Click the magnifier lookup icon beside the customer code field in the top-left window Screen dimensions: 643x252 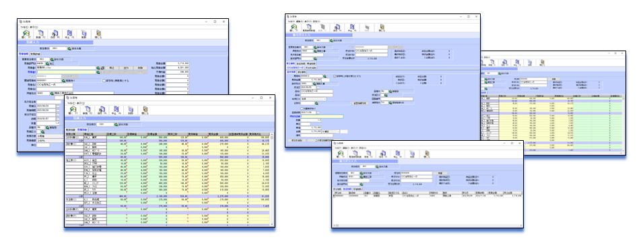(53, 93)
